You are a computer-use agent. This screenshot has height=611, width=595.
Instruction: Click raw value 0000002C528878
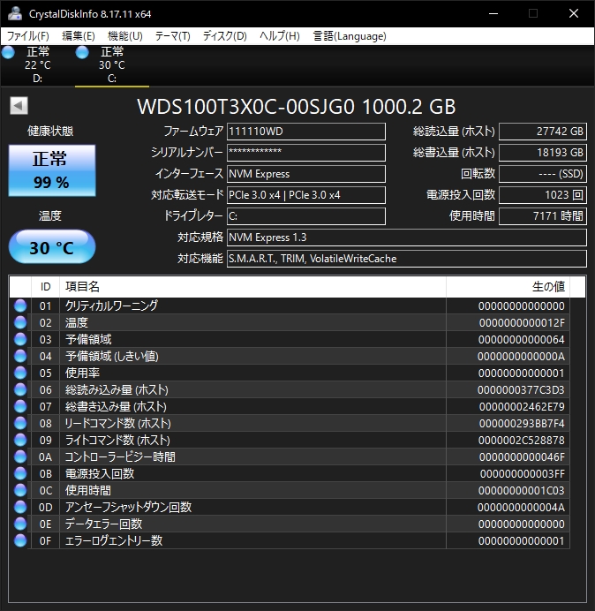point(522,440)
